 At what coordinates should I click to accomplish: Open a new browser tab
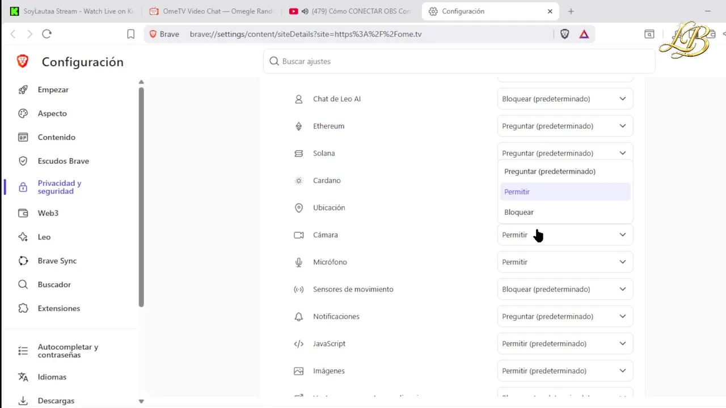coord(571,11)
